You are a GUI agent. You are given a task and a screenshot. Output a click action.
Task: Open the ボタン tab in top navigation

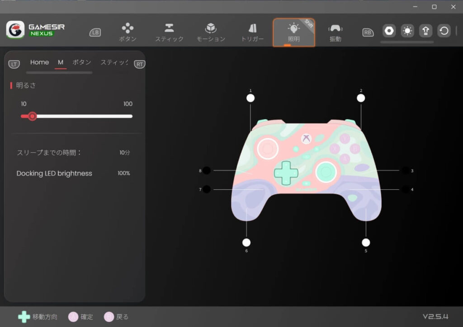click(128, 33)
